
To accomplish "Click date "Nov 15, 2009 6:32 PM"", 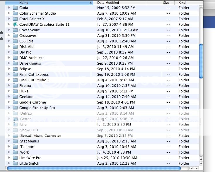I will click(x=116, y=8).
